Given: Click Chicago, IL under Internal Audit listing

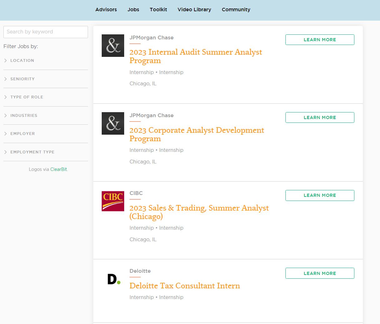Looking at the screenshot, I should (x=143, y=84).
